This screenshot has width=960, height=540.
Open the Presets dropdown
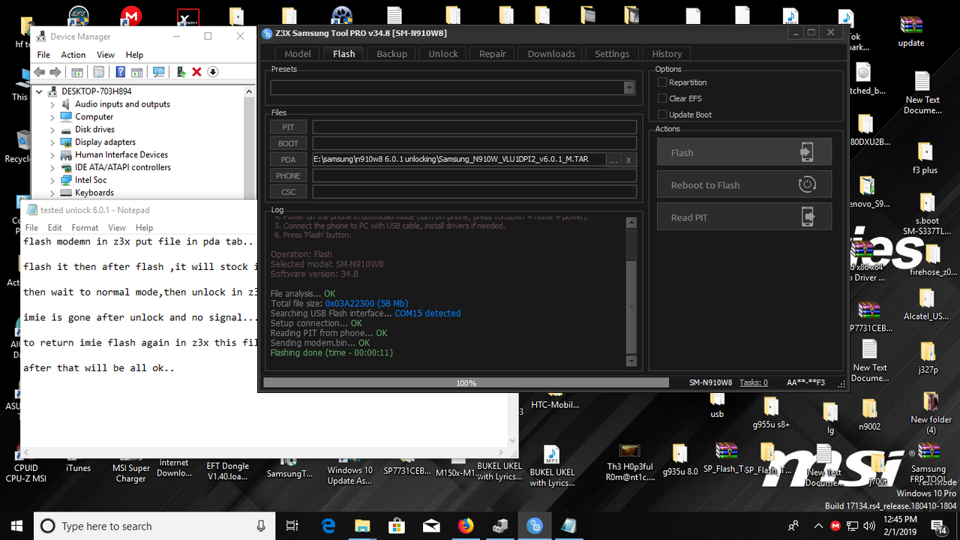[629, 88]
